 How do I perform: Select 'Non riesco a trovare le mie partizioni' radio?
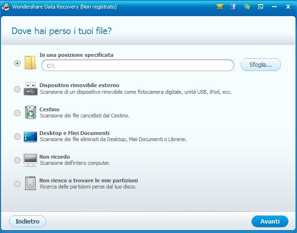17,184
